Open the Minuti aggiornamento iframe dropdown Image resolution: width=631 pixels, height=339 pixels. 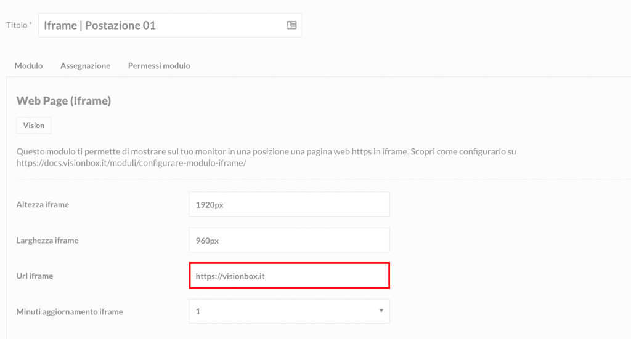[290, 311]
